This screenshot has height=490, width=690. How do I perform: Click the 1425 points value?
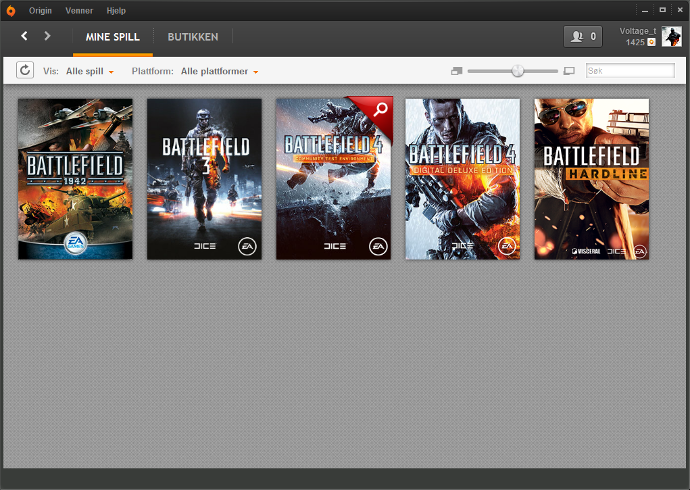point(635,43)
